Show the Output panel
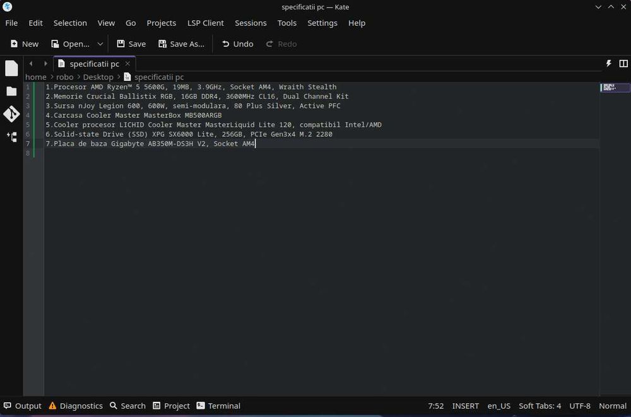Image resolution: width=631 pixels, height=417 pixels. (23, 406)
